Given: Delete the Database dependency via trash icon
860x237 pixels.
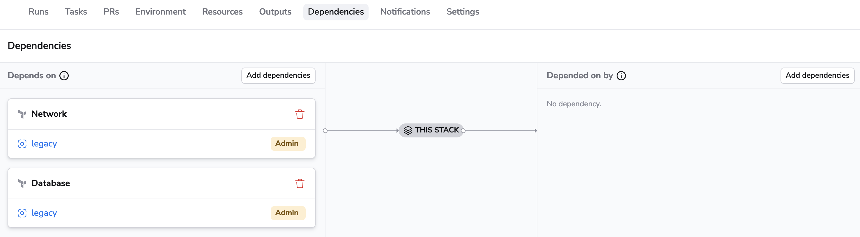Looking at the screenshot, I should [x=300, y=183].
